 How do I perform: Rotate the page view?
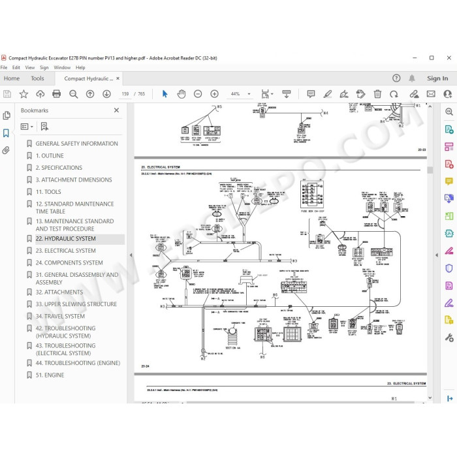[394, 94]
